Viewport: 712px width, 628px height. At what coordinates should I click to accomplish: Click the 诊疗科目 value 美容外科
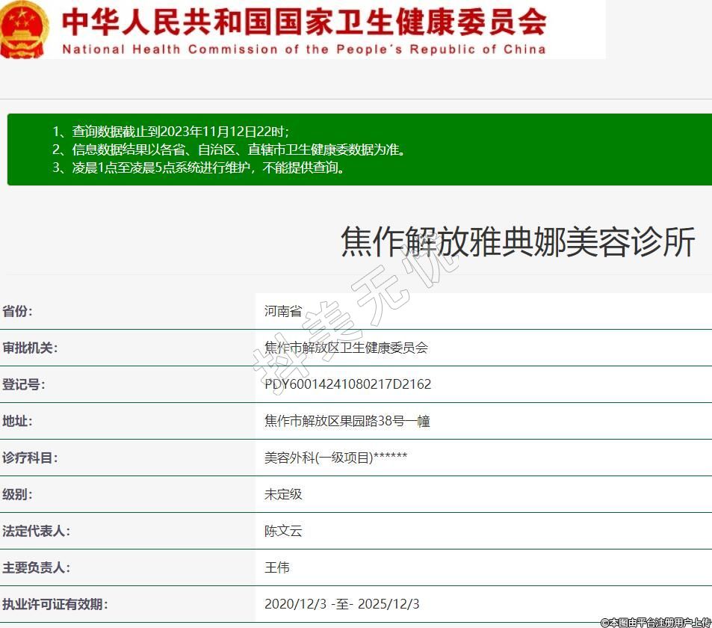pos(335,458)
